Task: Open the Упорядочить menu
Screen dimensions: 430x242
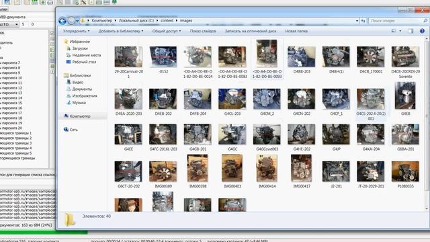Action: pos(76,31)
